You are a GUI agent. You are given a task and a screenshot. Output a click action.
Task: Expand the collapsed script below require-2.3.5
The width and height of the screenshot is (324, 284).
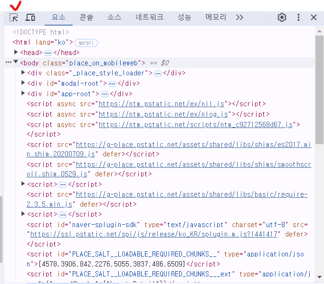(x=23, y=214)
